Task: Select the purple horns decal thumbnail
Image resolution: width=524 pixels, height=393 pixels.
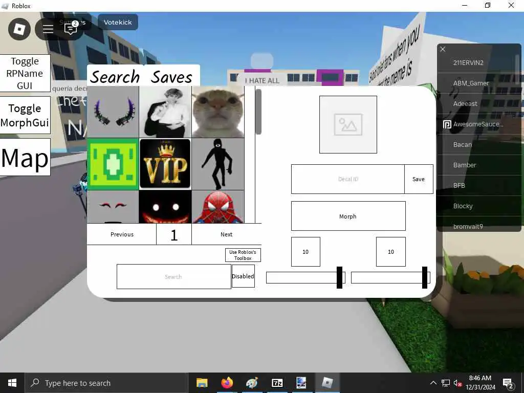Action: tap(113, 112)
